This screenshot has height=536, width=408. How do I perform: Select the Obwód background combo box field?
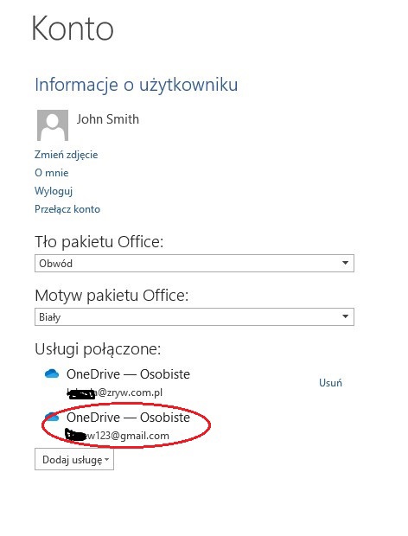click(194, 263)
